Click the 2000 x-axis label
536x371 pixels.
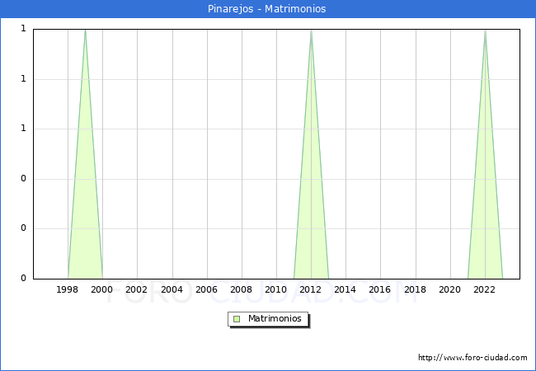tap(102, 289)
